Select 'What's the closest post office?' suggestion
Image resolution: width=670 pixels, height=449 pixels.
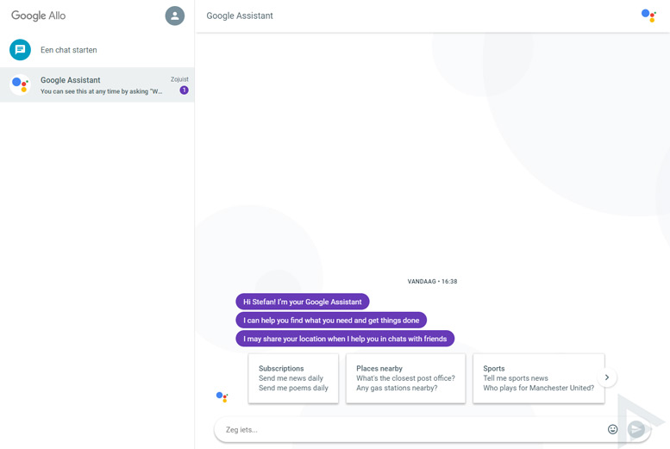[405, 378]
